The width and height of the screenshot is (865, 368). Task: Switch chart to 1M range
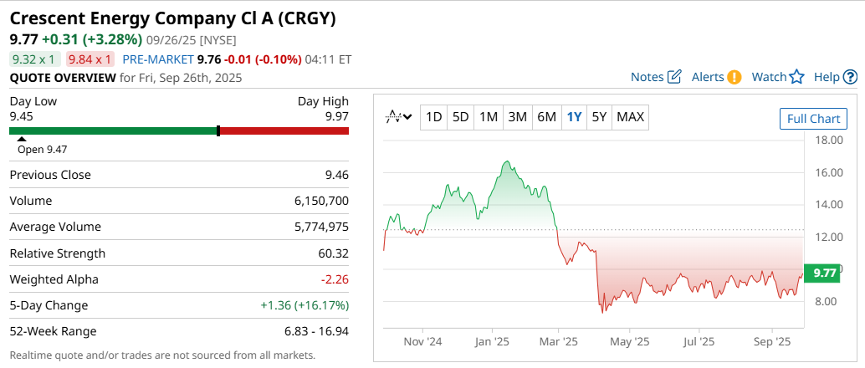pos(489,117)
